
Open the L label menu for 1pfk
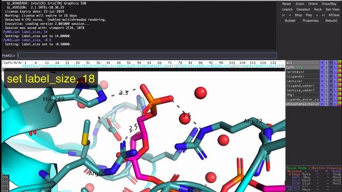coord(335,67)
